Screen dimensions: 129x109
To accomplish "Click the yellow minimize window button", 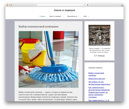I will coord(9,5).
